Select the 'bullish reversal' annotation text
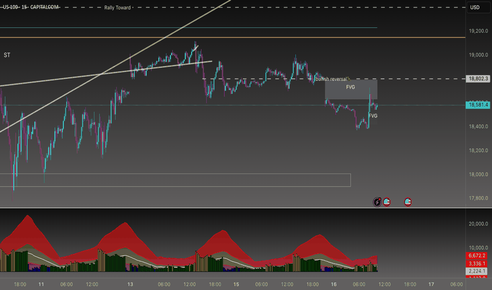The image size is (492, 290). (x=331, y=79)
